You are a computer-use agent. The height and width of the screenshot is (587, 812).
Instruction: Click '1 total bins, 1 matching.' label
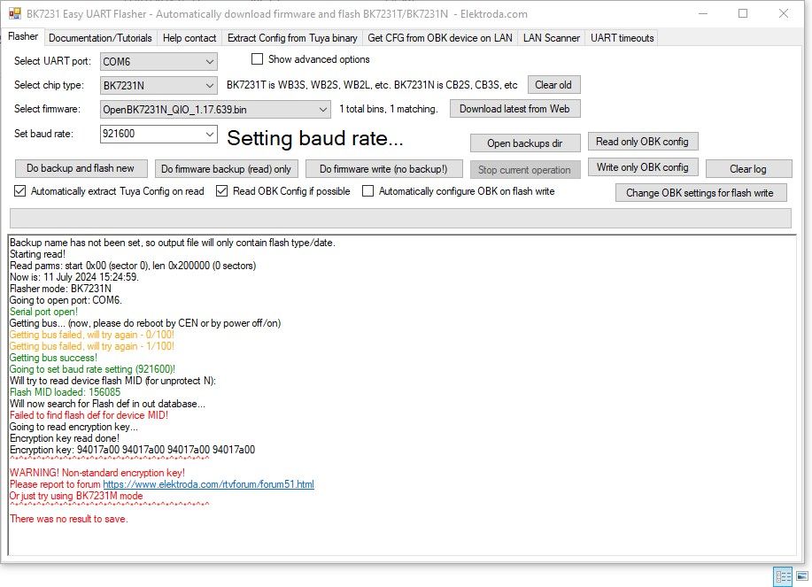[389, 109]
